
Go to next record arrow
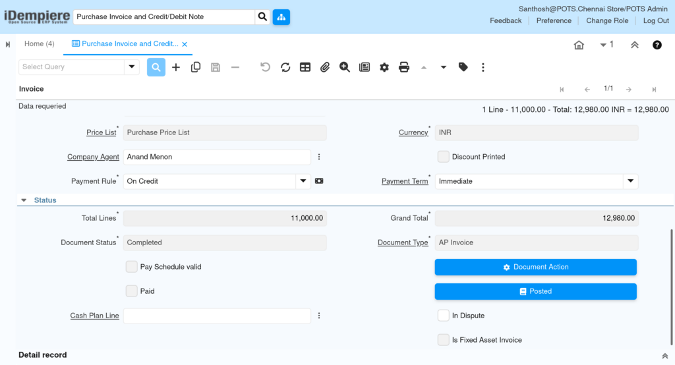[629, 90]
